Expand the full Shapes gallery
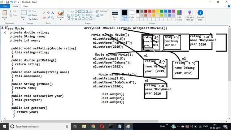Screen dimensions: 231x130 click(x=94, y=19)
